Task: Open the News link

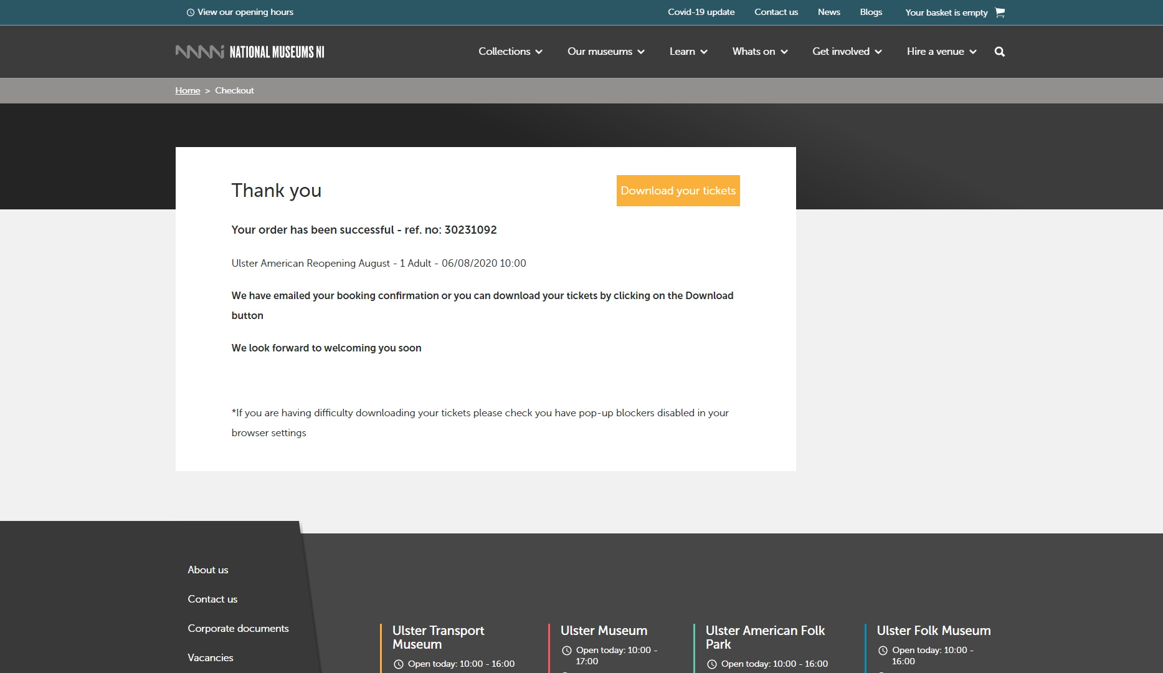Action: [x=829, y=12]
